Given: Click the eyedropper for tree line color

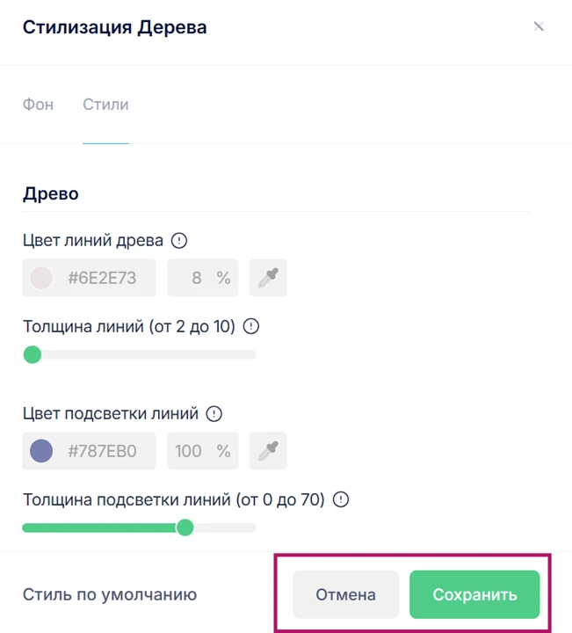Looking at the screenshot, I should (x=268, y=278).
